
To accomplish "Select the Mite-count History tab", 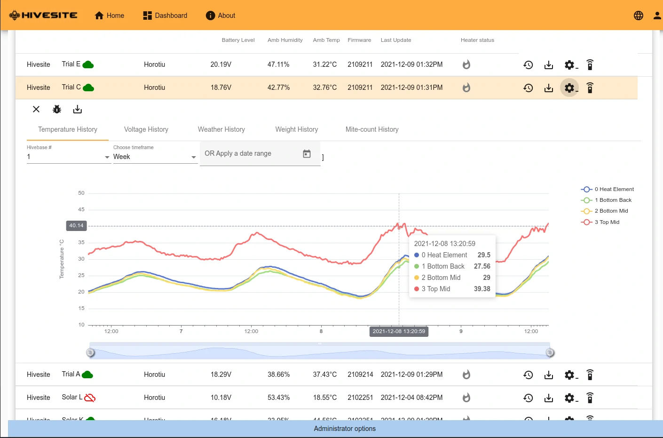I will click(x=371, y=130).
